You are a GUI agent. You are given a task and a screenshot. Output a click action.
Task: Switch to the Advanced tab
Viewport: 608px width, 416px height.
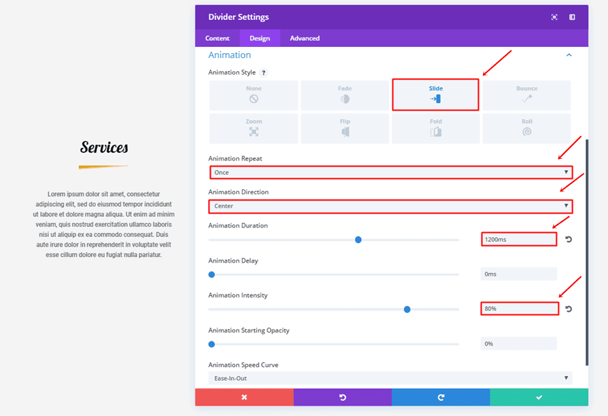[305, 38]
